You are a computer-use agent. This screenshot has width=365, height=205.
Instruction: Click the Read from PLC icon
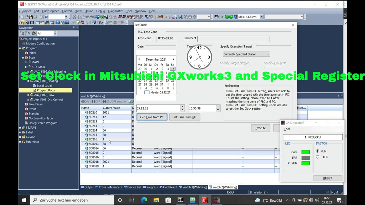(125, 17)
